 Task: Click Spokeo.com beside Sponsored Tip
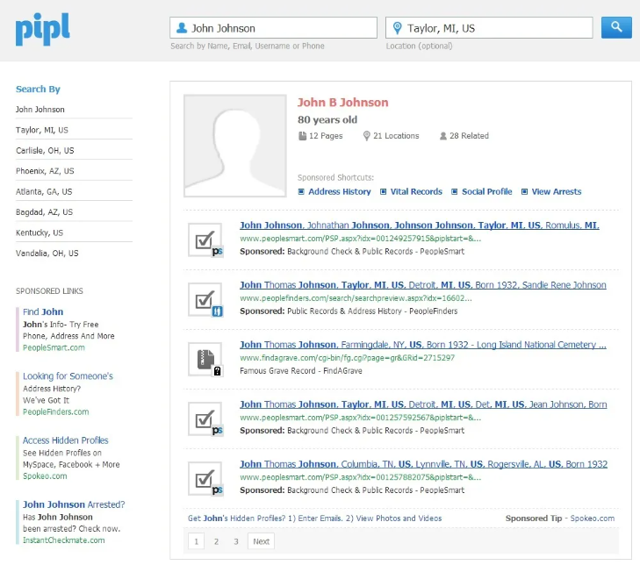[x=593, y=519]
